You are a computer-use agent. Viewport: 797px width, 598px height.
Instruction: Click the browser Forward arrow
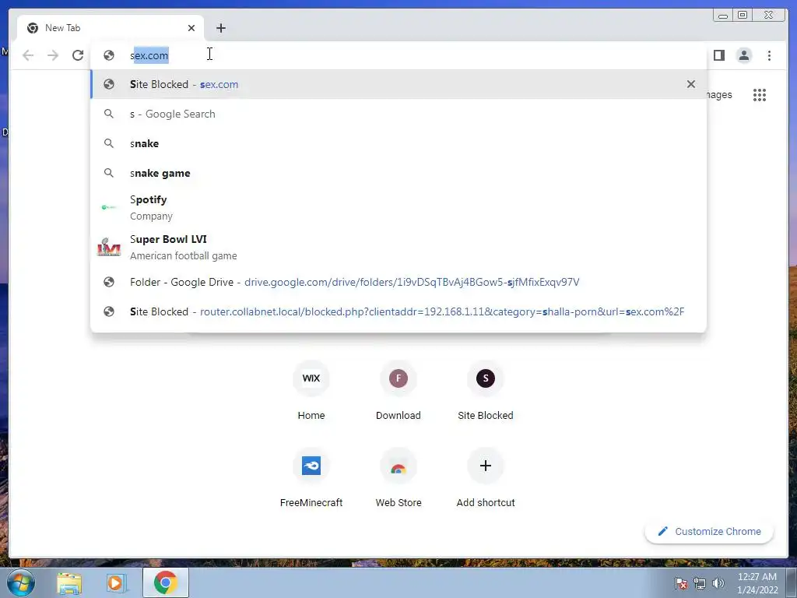pyautogui.click(x=53, y=55)
